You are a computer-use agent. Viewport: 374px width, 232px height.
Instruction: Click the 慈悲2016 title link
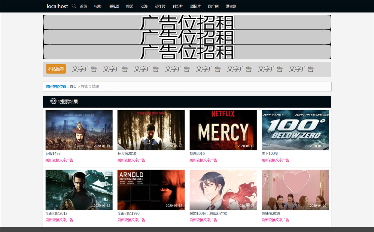[x=197, y=154]
